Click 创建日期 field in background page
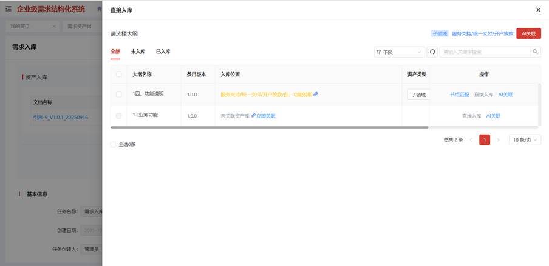Screen dimensions: 549x266 (x=92, y=230)
